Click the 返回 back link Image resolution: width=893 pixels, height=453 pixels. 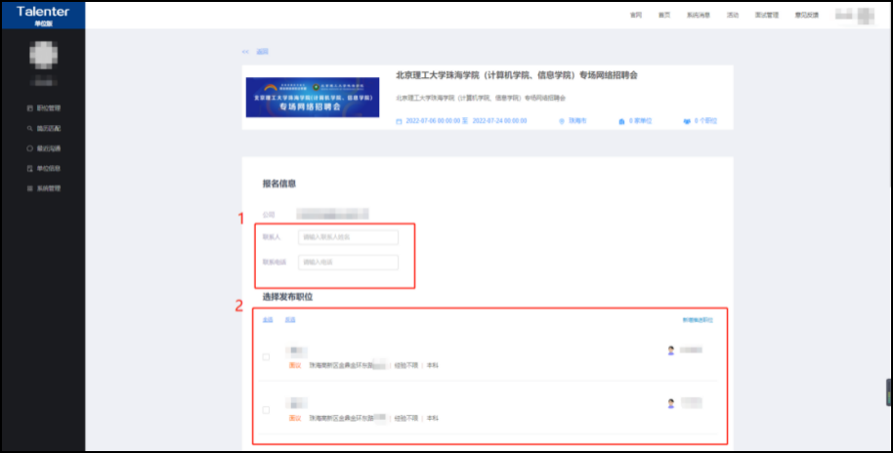[x=262, y=52]
